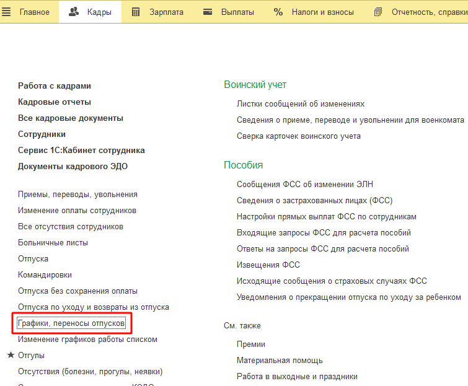Viewport: 468px width, 386px height.
Task: Click the documents icon of Отчетность, справки
Action: pos(378,12)
